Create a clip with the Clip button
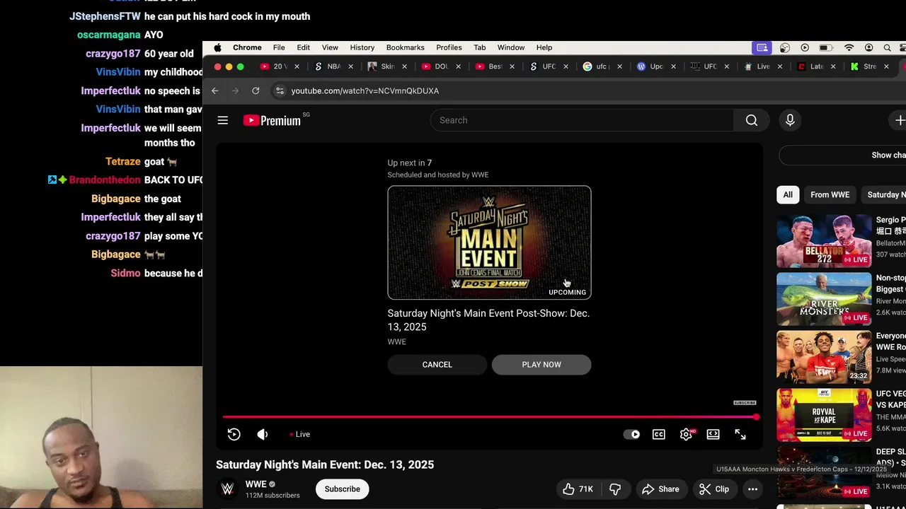This screenshot has width=906, height=509. click(713, 489)
